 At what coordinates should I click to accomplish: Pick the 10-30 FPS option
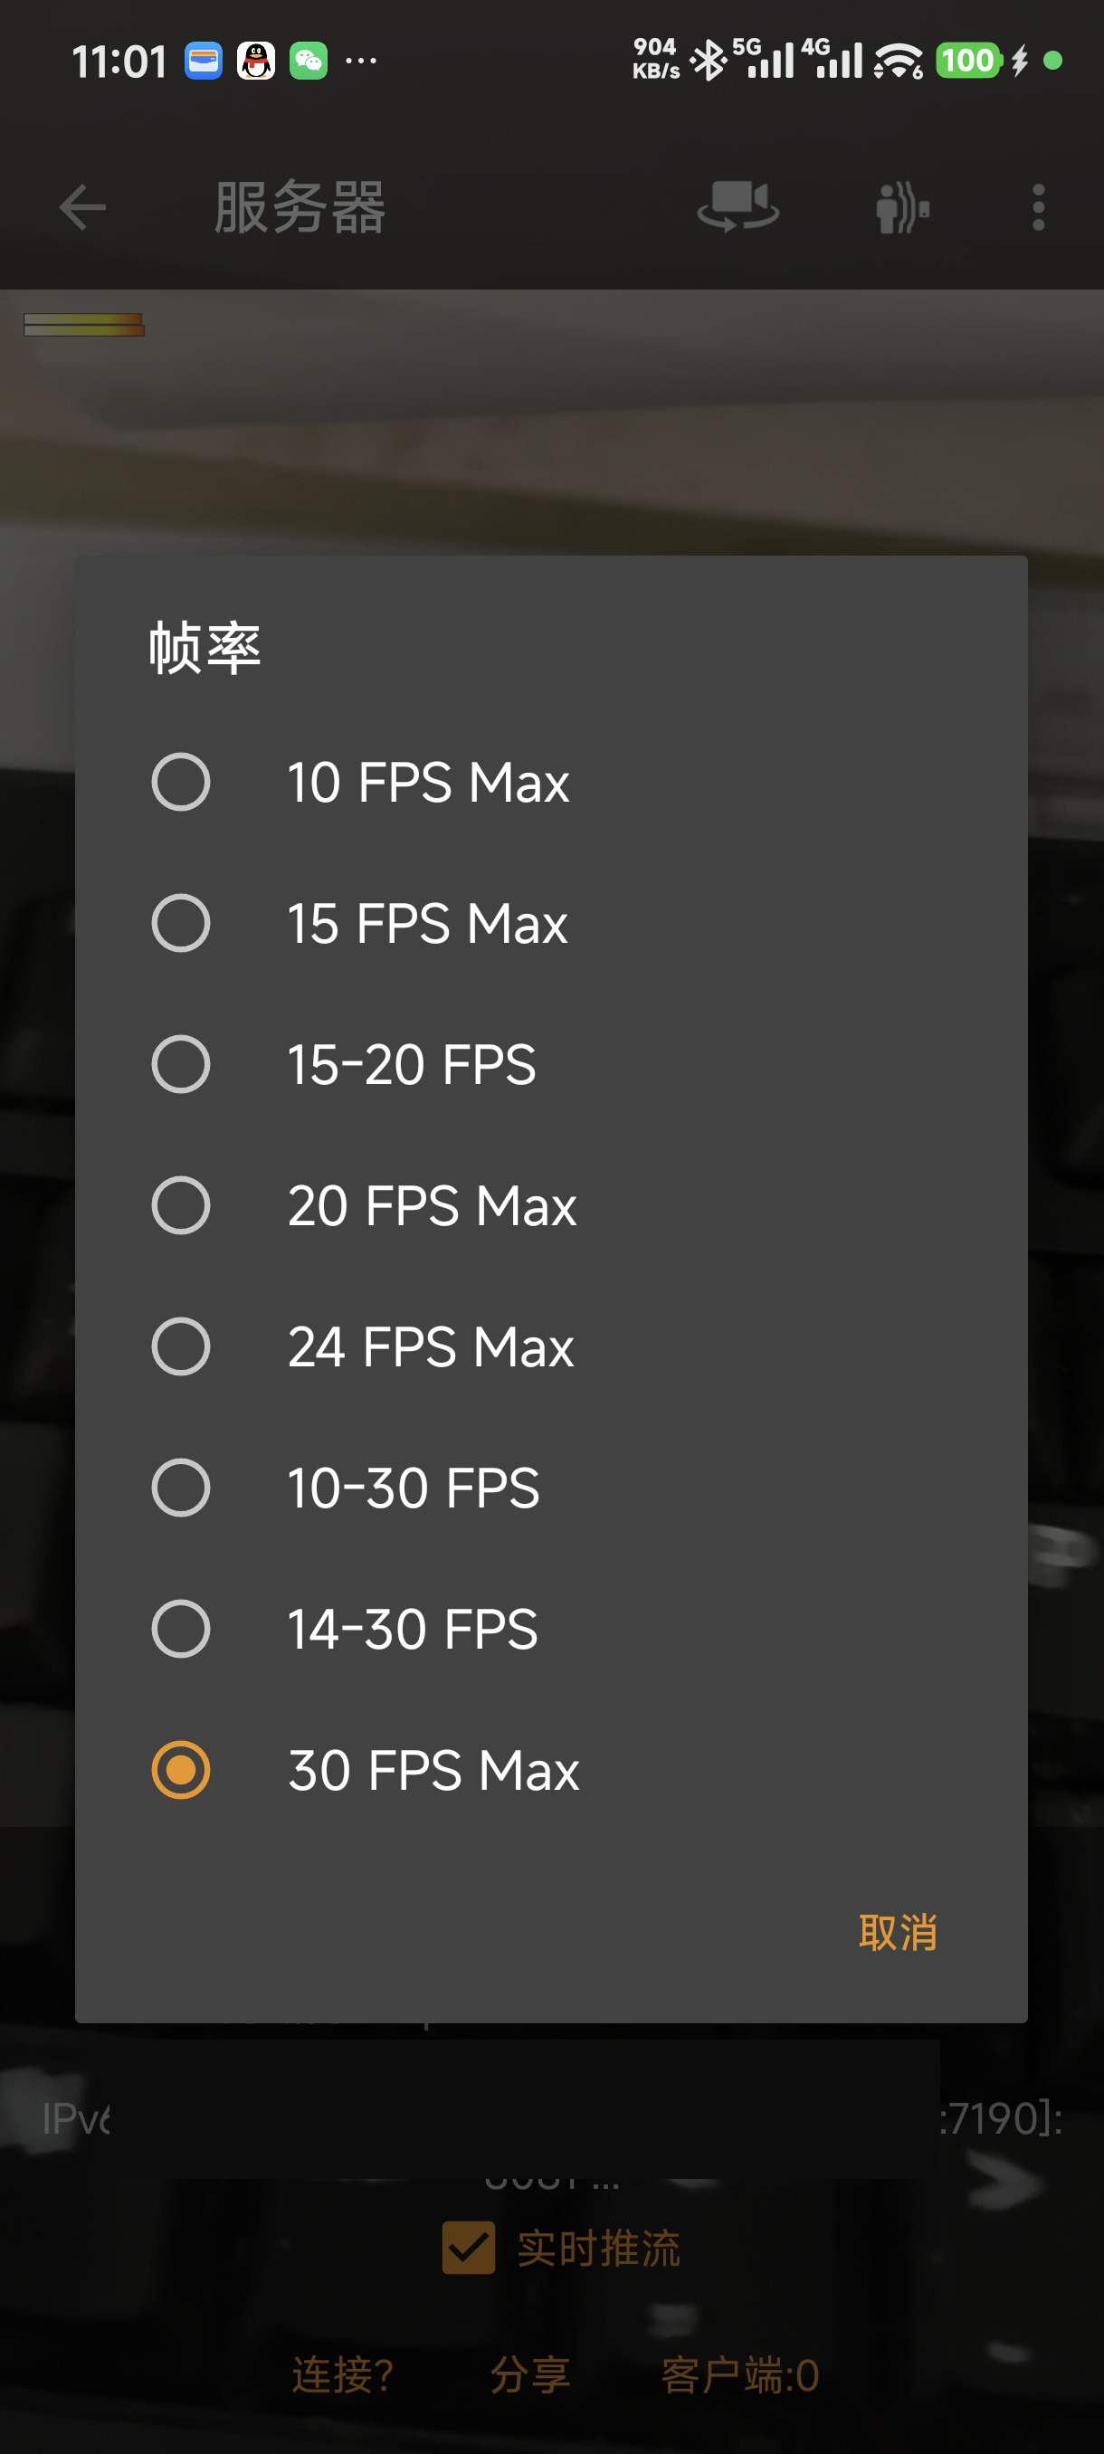[181, 1487]
